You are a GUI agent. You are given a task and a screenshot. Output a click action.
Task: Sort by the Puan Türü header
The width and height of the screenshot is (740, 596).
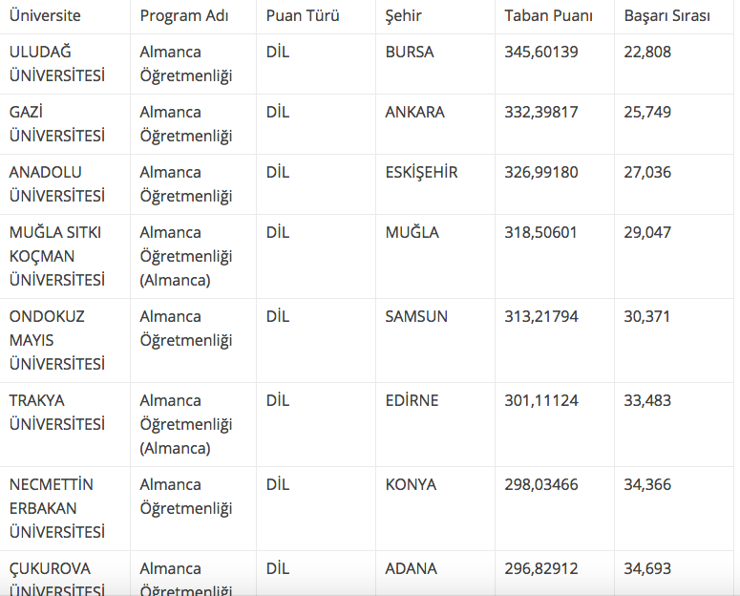(x=303, y=16)
